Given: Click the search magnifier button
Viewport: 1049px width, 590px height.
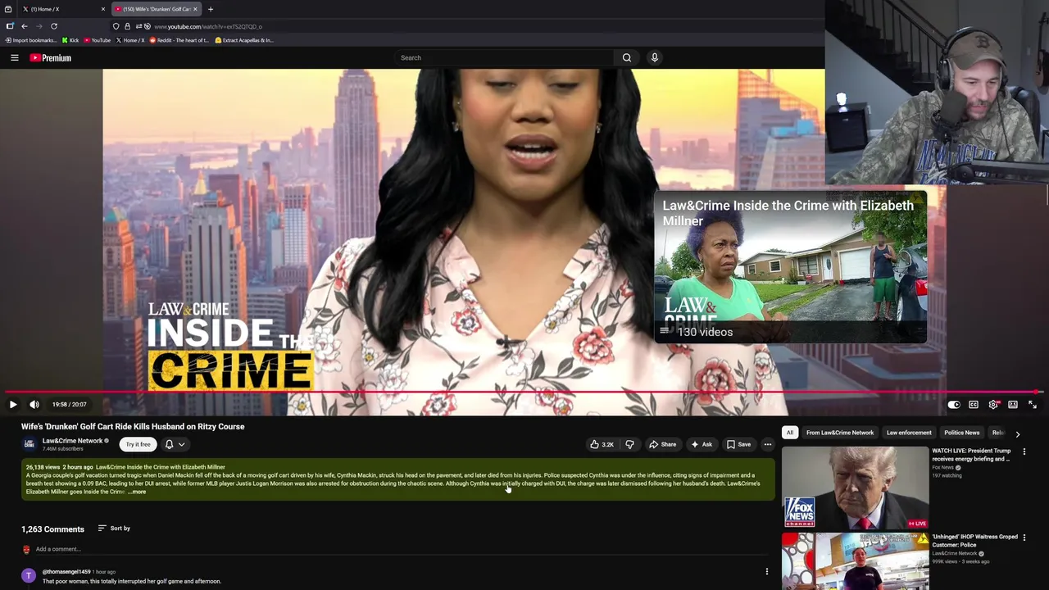Looking at the screenshot, I should click(x=627, y=57).
